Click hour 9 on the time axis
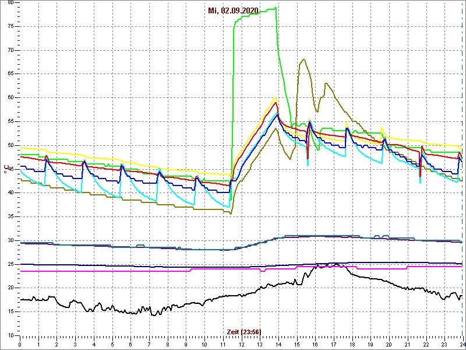Screen dimensions: 466x350 point(186,344)
